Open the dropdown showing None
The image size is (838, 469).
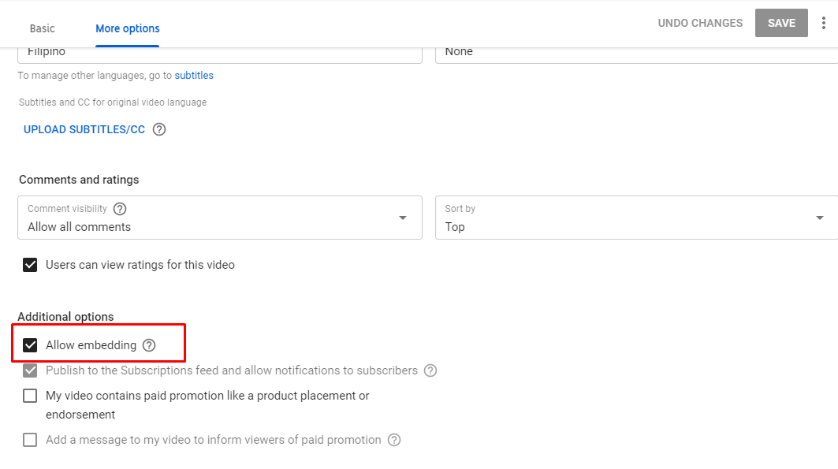tap(635, 52)
